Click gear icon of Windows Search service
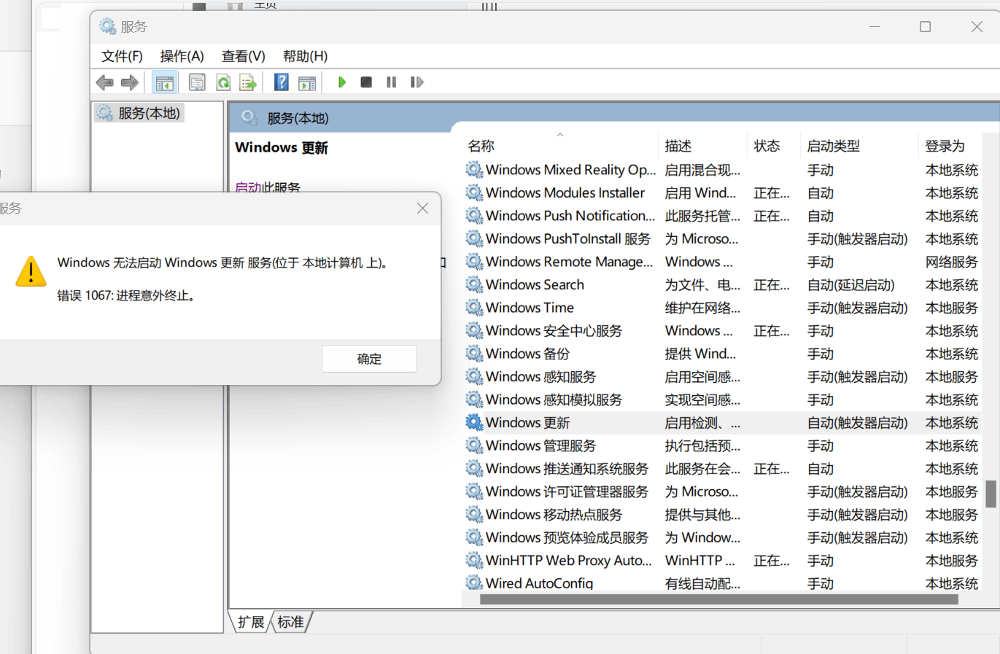This screenshot has height=654, width=1000. click(474, 284)
